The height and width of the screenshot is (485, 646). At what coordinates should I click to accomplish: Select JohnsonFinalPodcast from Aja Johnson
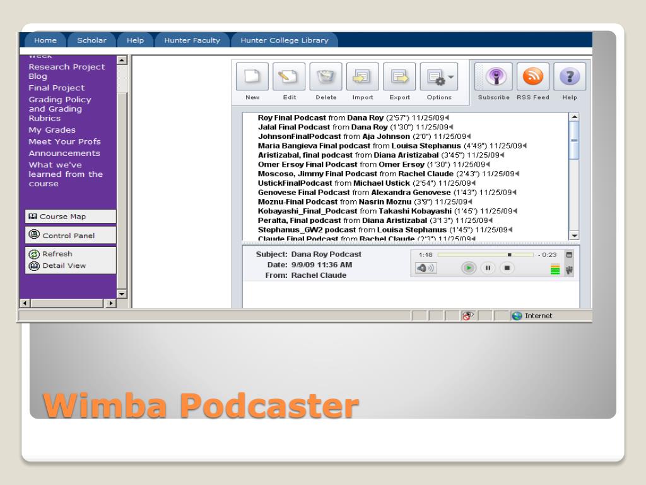[364, 136]
